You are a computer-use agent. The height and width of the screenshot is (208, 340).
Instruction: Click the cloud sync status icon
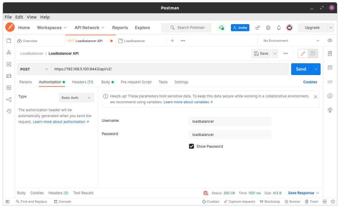(221, 28)
